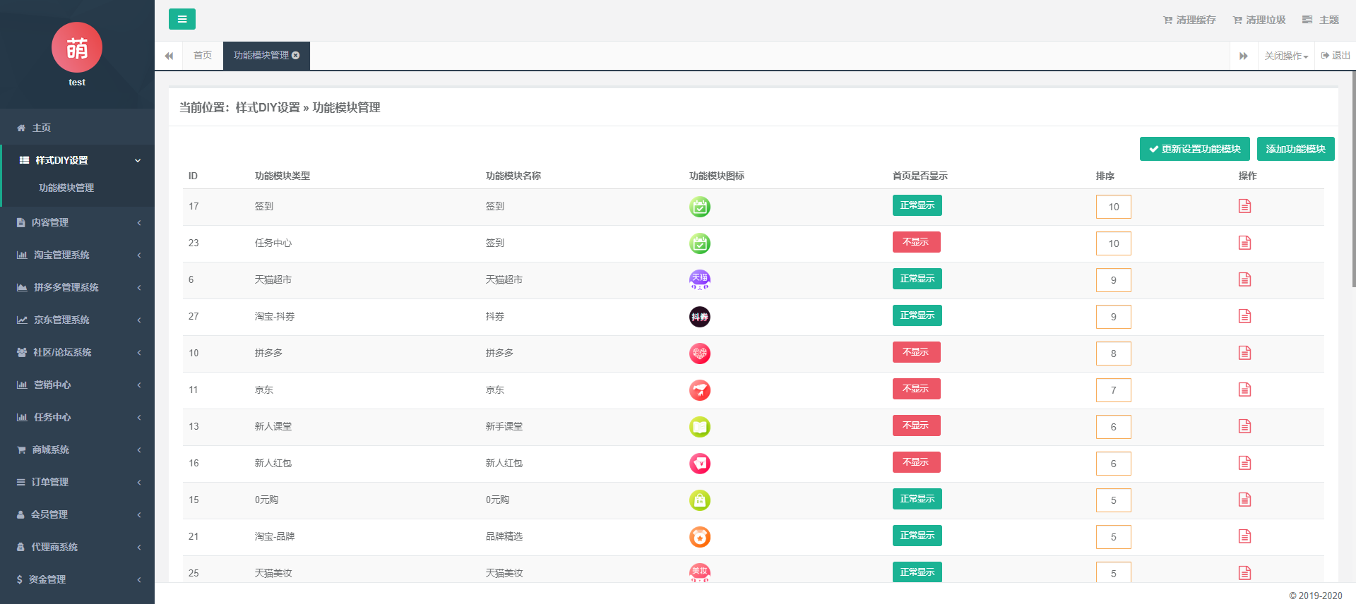Screen dimensions: 1356x604
Task: Click the 京东 module red icon
Action: coord(699,390)
